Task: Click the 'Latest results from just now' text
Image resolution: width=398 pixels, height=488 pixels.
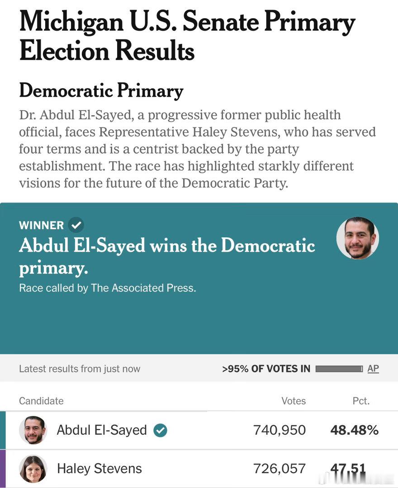Action: coord(80,369)
